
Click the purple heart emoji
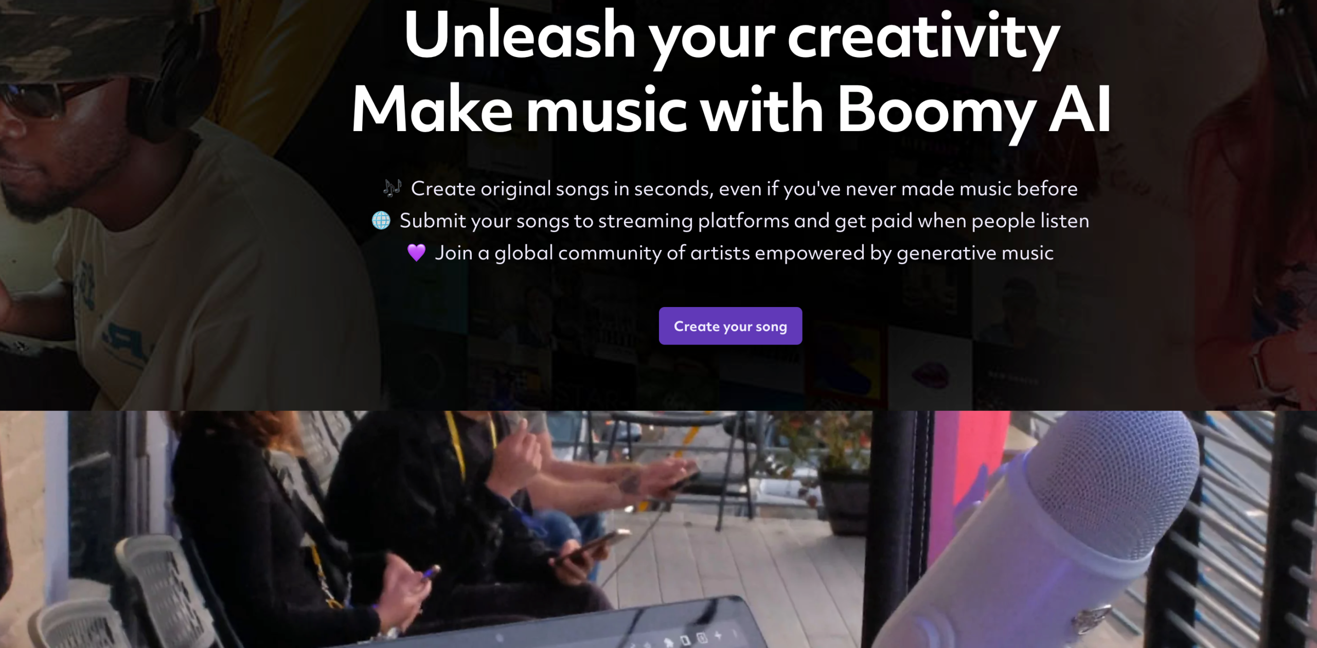click(416, 253)
